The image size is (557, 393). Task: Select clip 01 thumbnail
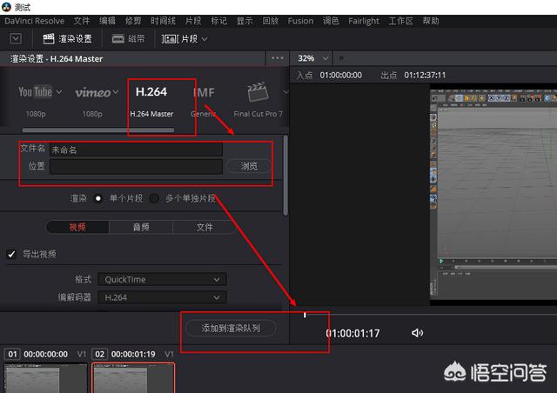(x=45, y=378)
